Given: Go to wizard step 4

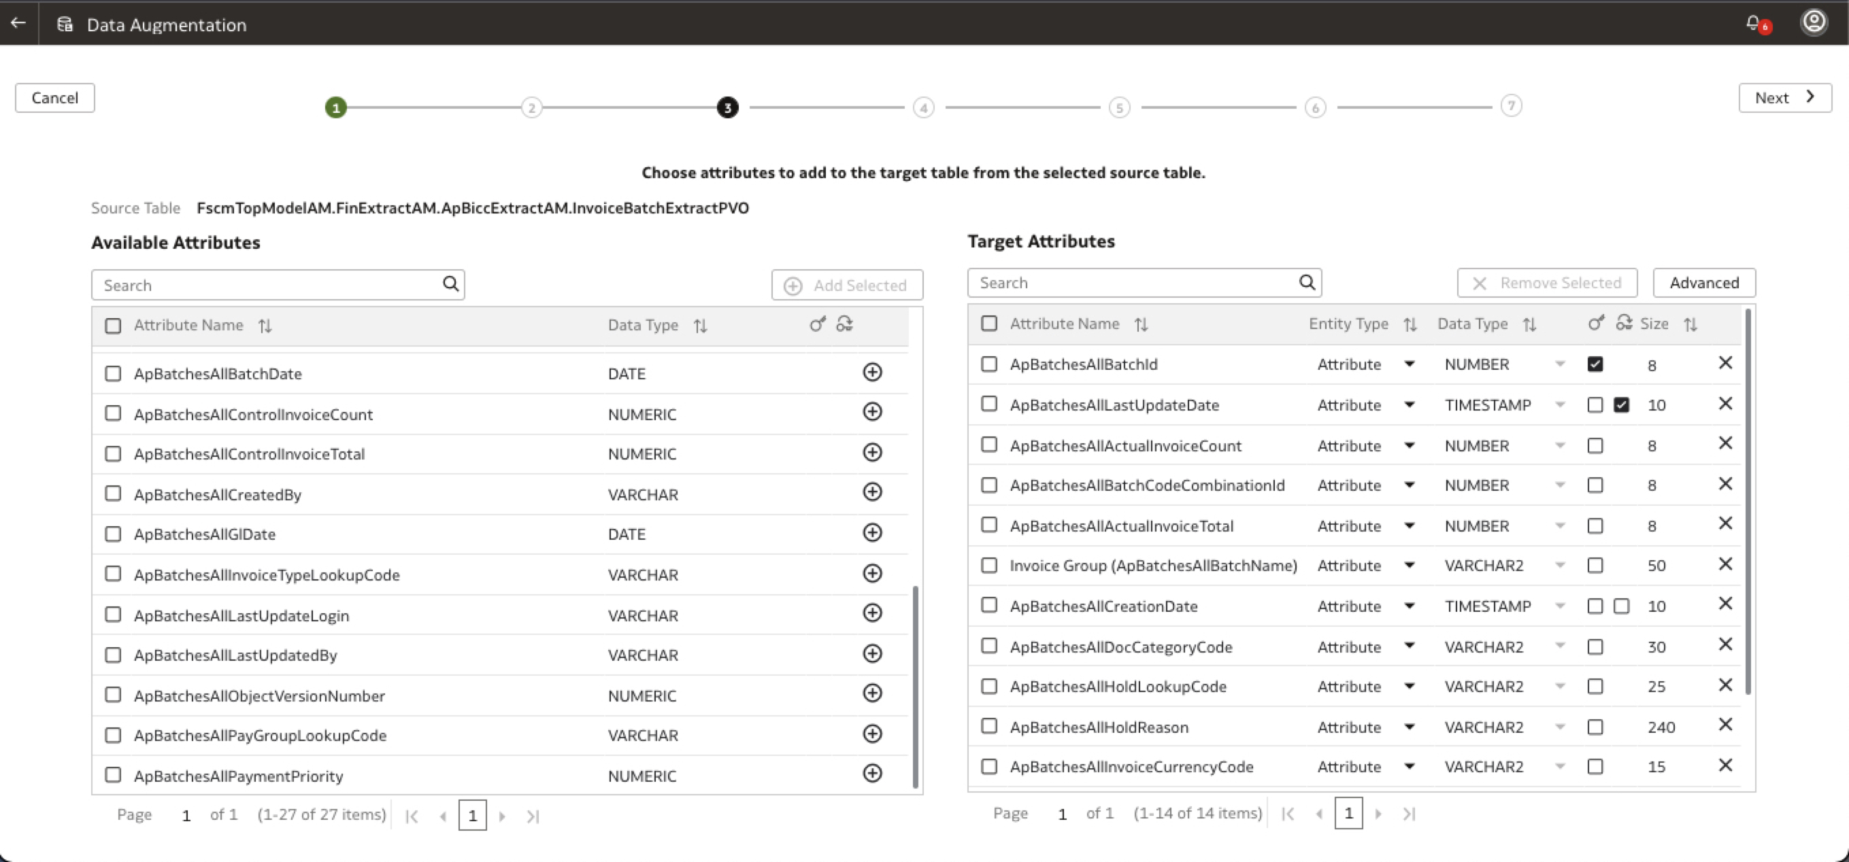Looking at the screenshot, I should point(923,107).
